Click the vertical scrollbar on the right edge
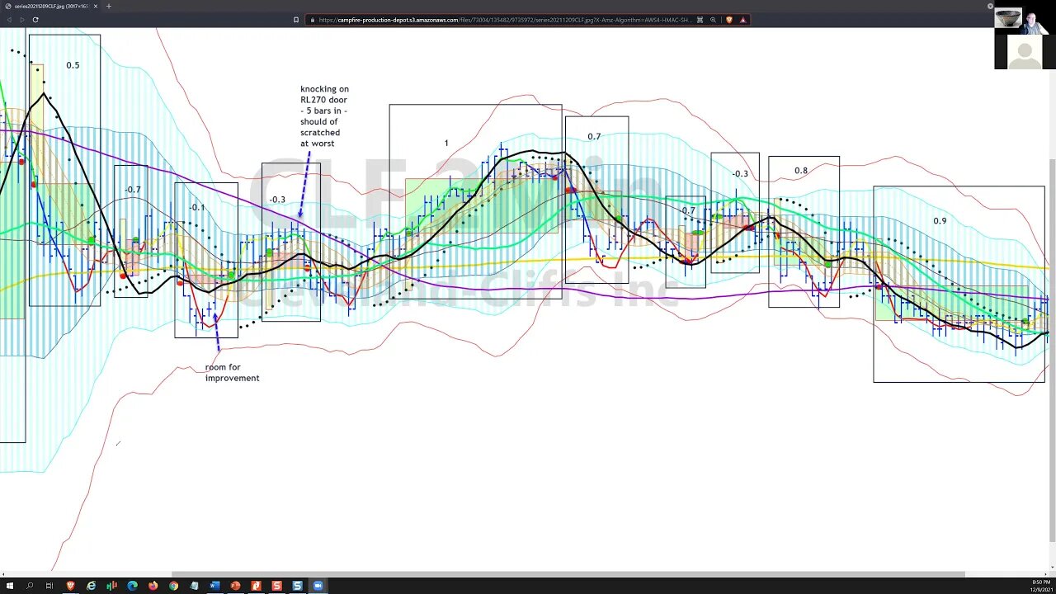 1052,351
